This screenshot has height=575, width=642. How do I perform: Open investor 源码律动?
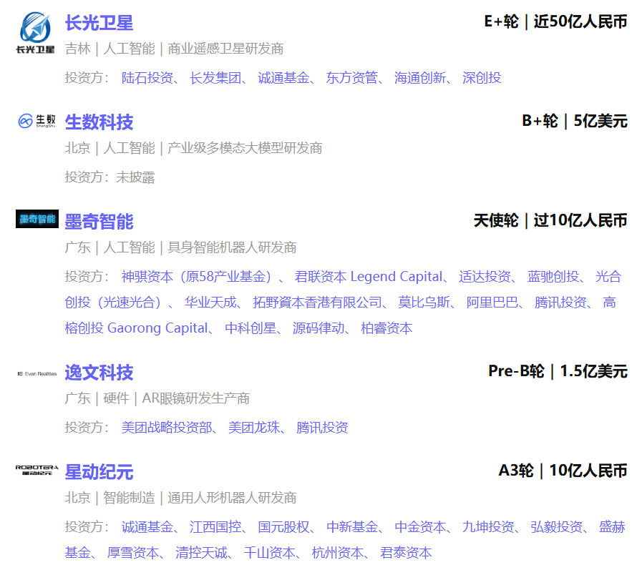pos(318,328)
